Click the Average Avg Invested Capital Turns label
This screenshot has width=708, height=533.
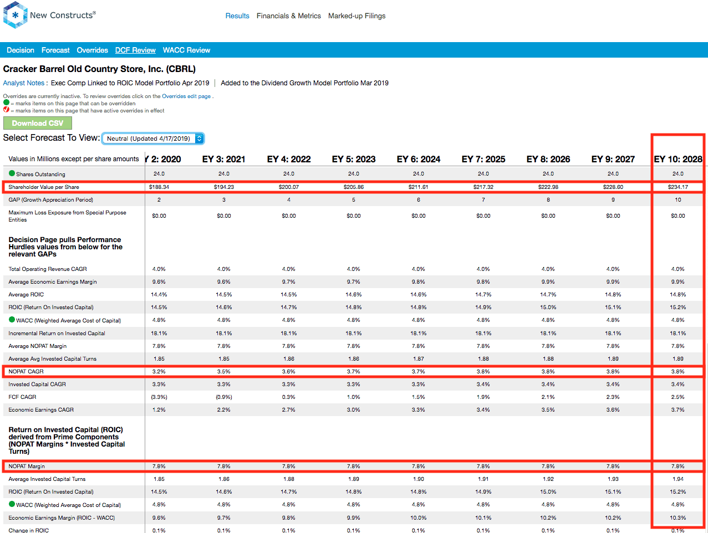pyautogui.click(x=53, y=359)
